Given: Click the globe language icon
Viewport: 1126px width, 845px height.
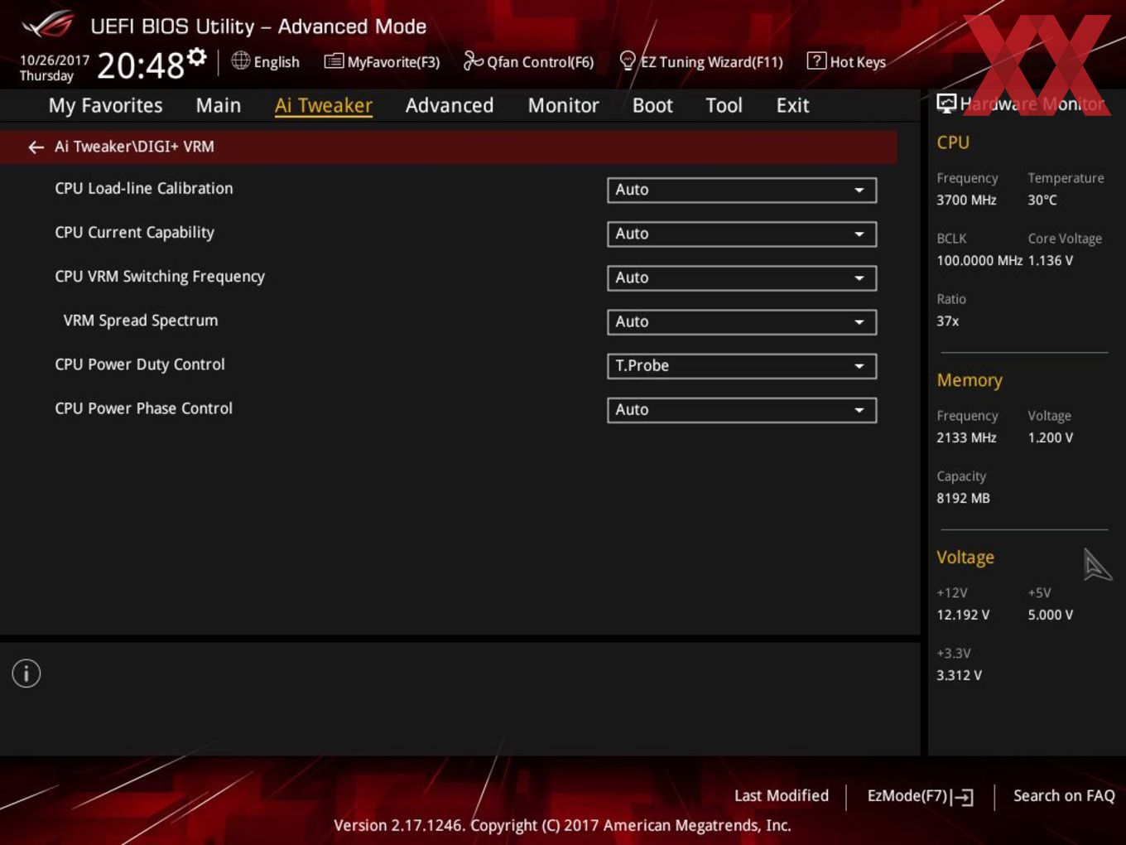Looking at the screenshot, I should 240,60.
